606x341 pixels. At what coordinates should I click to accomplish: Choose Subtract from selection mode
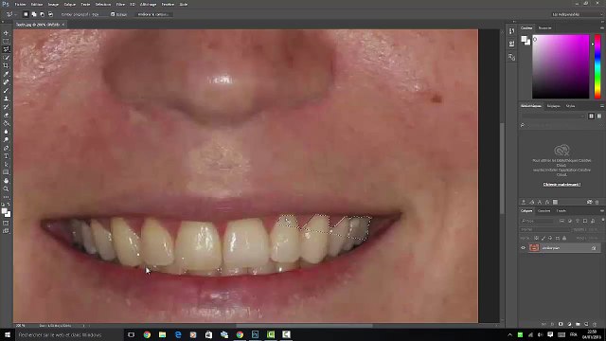click(42, 14)
